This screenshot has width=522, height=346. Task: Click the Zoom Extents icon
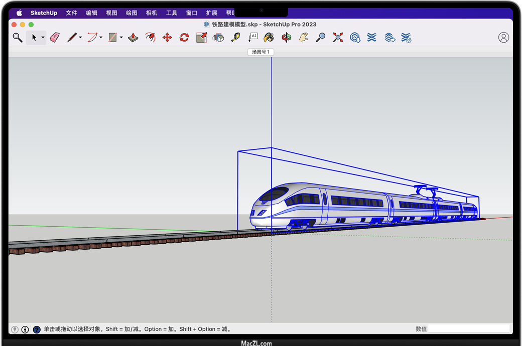pyautogui.click(x=338, y=38)
